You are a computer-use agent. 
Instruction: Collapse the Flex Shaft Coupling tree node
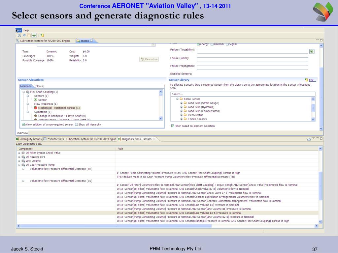pyautogui.click(x=23, y=92)
